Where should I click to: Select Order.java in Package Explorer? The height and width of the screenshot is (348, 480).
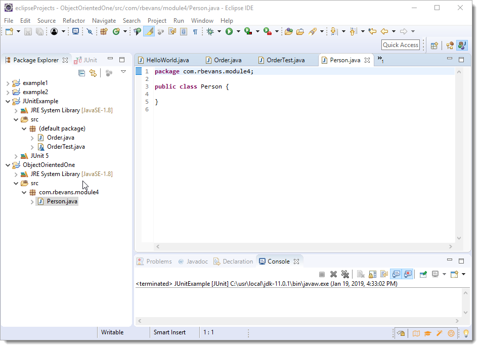click(x=61, y=138)
